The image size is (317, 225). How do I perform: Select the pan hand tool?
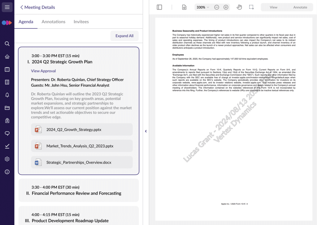tap(239, 7)
